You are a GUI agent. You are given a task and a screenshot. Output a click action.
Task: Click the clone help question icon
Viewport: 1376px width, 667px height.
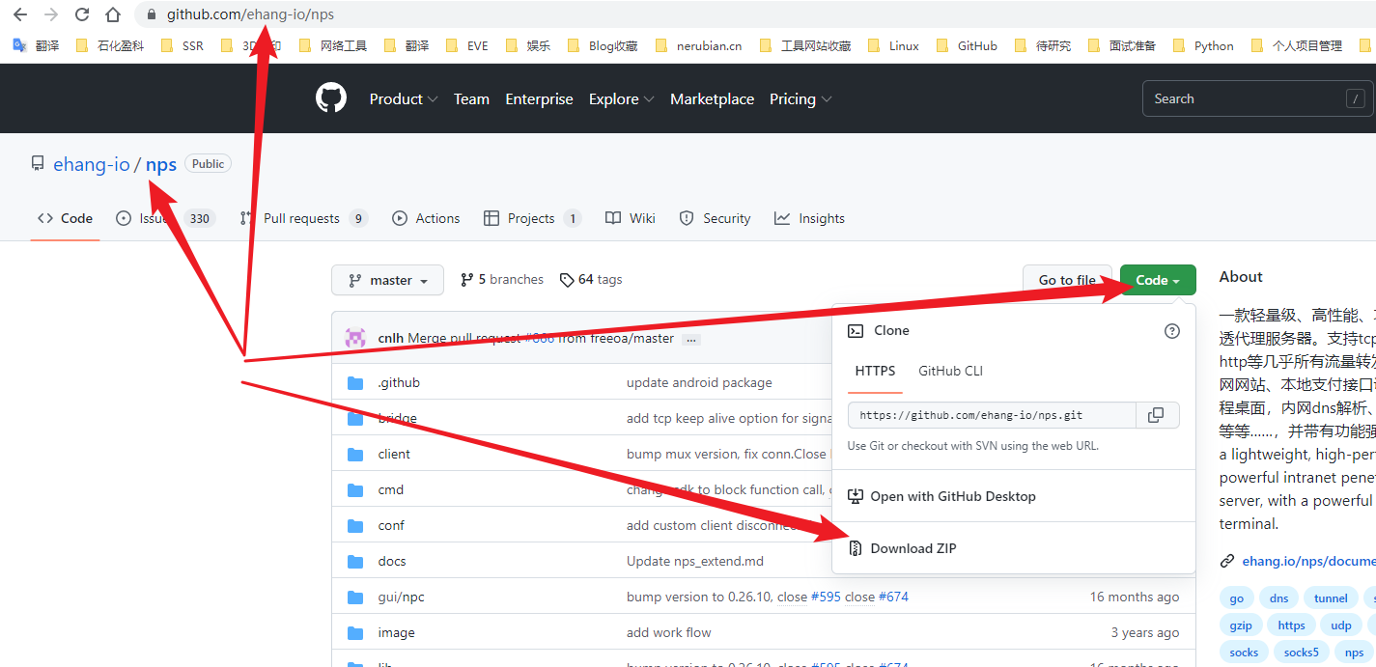pyautogui.click(x=1171, y=331)
